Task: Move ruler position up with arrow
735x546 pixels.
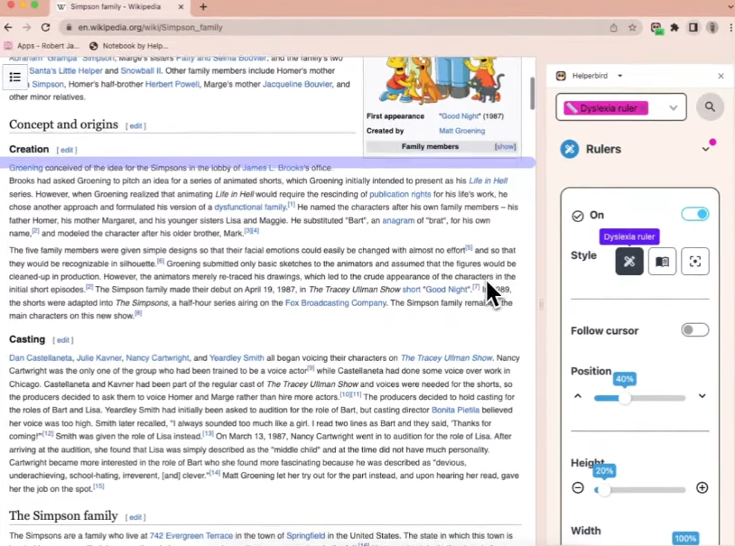Action: coord(578,396)
